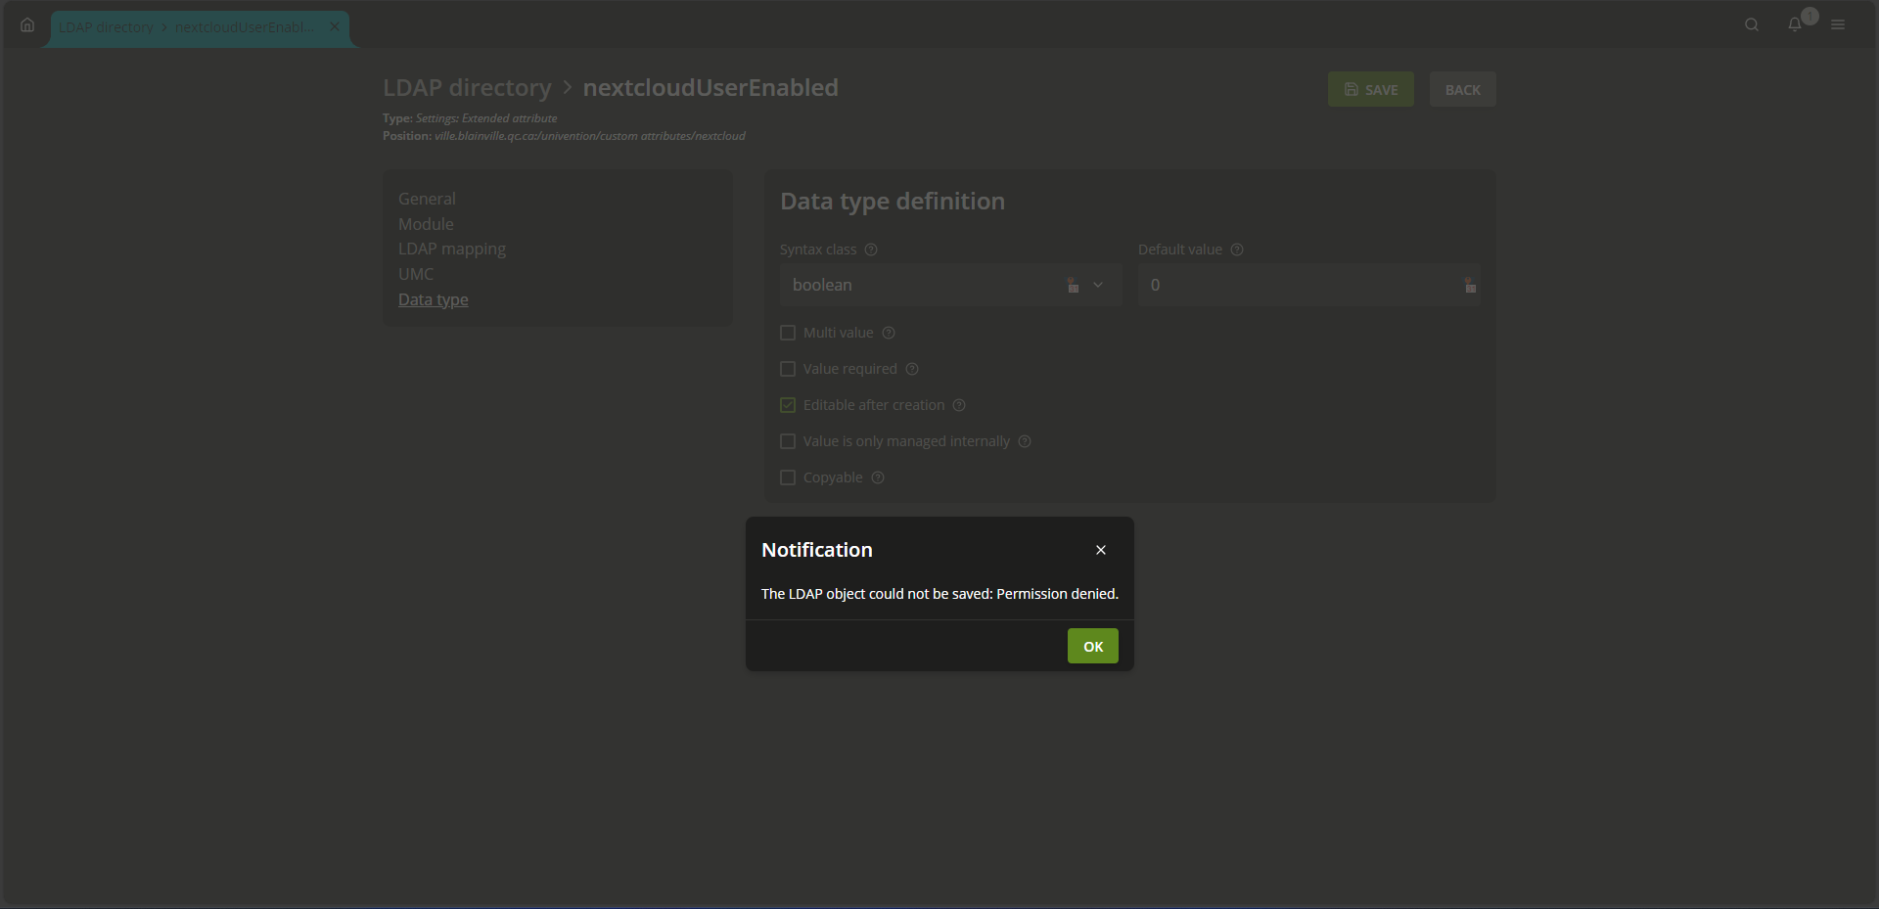Image resolution: width=1879 pixels, height=909 pixels.
Task: Open the Module section
Action: pos(426,224)
